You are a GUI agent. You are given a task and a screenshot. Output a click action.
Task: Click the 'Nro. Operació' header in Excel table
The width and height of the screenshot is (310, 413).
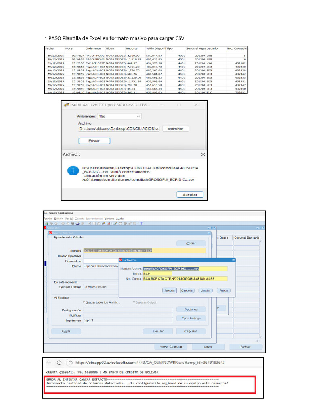coord(237,48)
